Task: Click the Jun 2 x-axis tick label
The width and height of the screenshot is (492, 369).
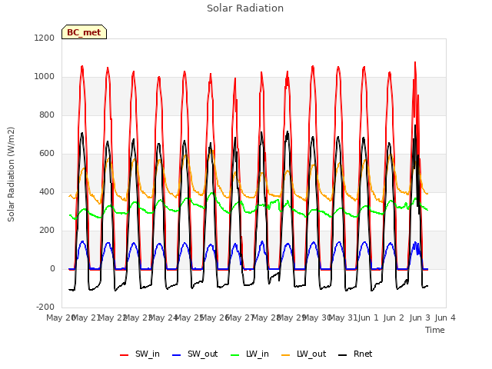Action: (x=394, y=317)
